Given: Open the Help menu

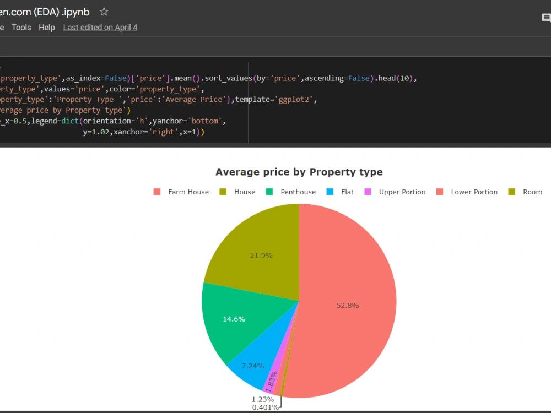Looking at the screenshot, I should 47,27.
